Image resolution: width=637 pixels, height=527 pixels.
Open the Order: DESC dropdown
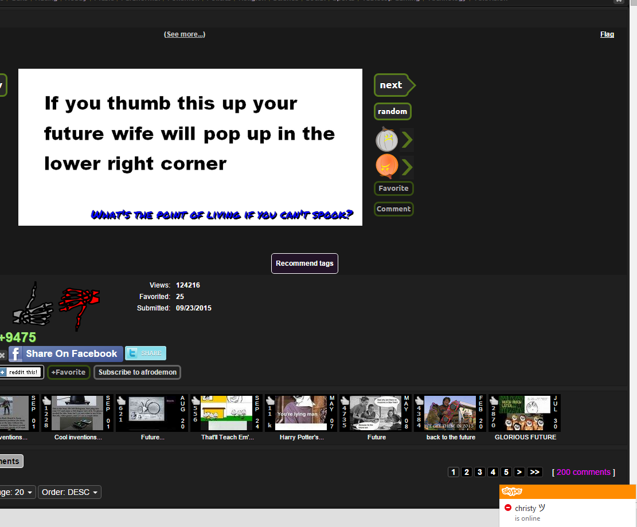tap(69, 492)
